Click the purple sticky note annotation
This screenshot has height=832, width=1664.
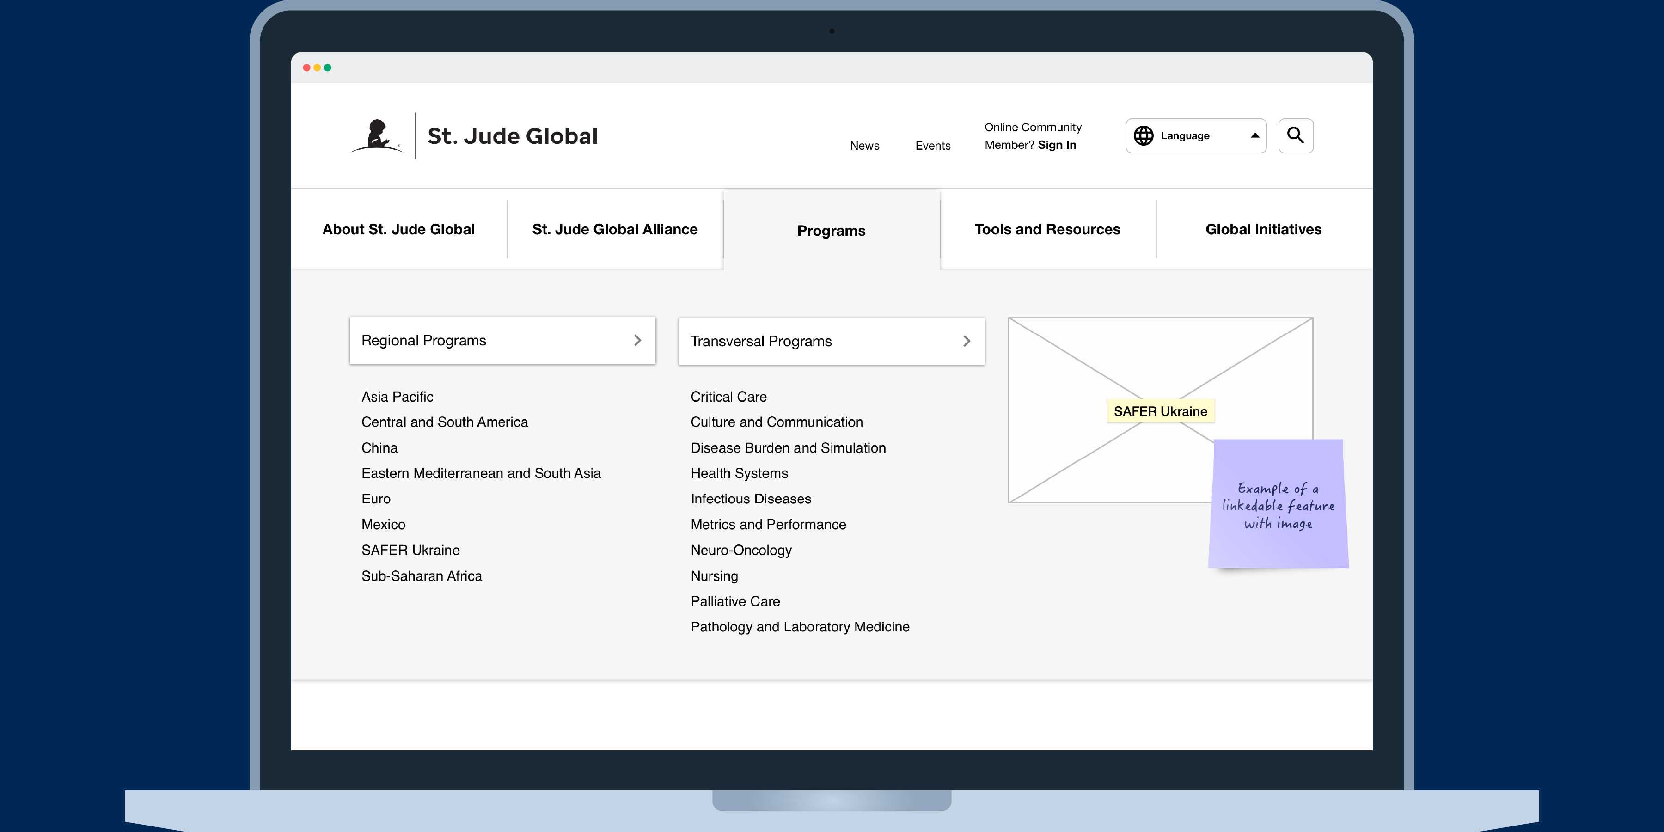[1279, 504]
